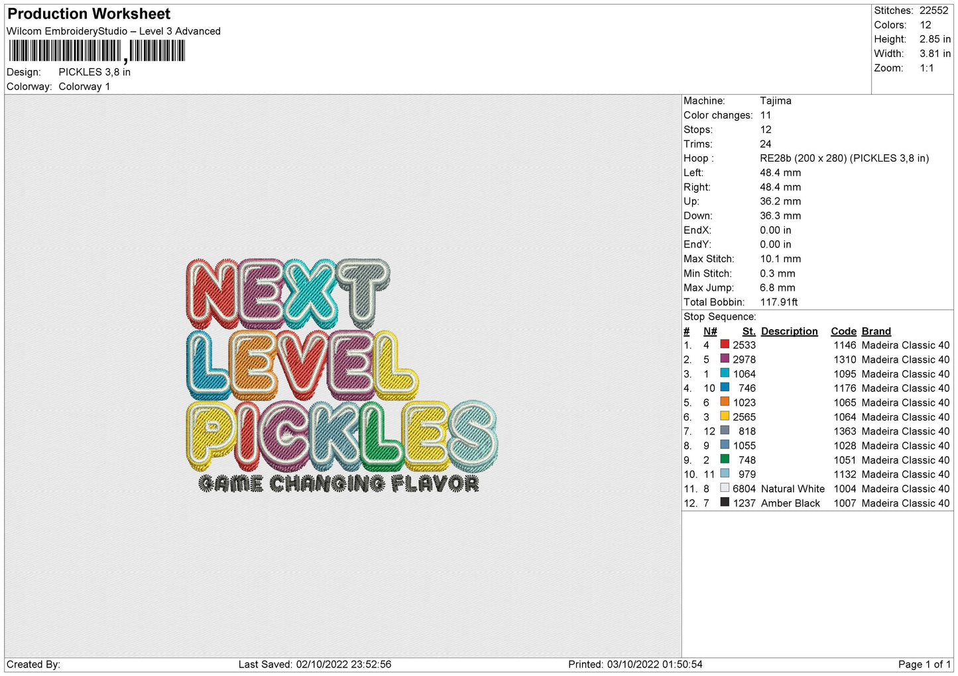This screenshot has width=958, height=676.
Task: Click the Brand column header
Action: (x=876, y=332)
